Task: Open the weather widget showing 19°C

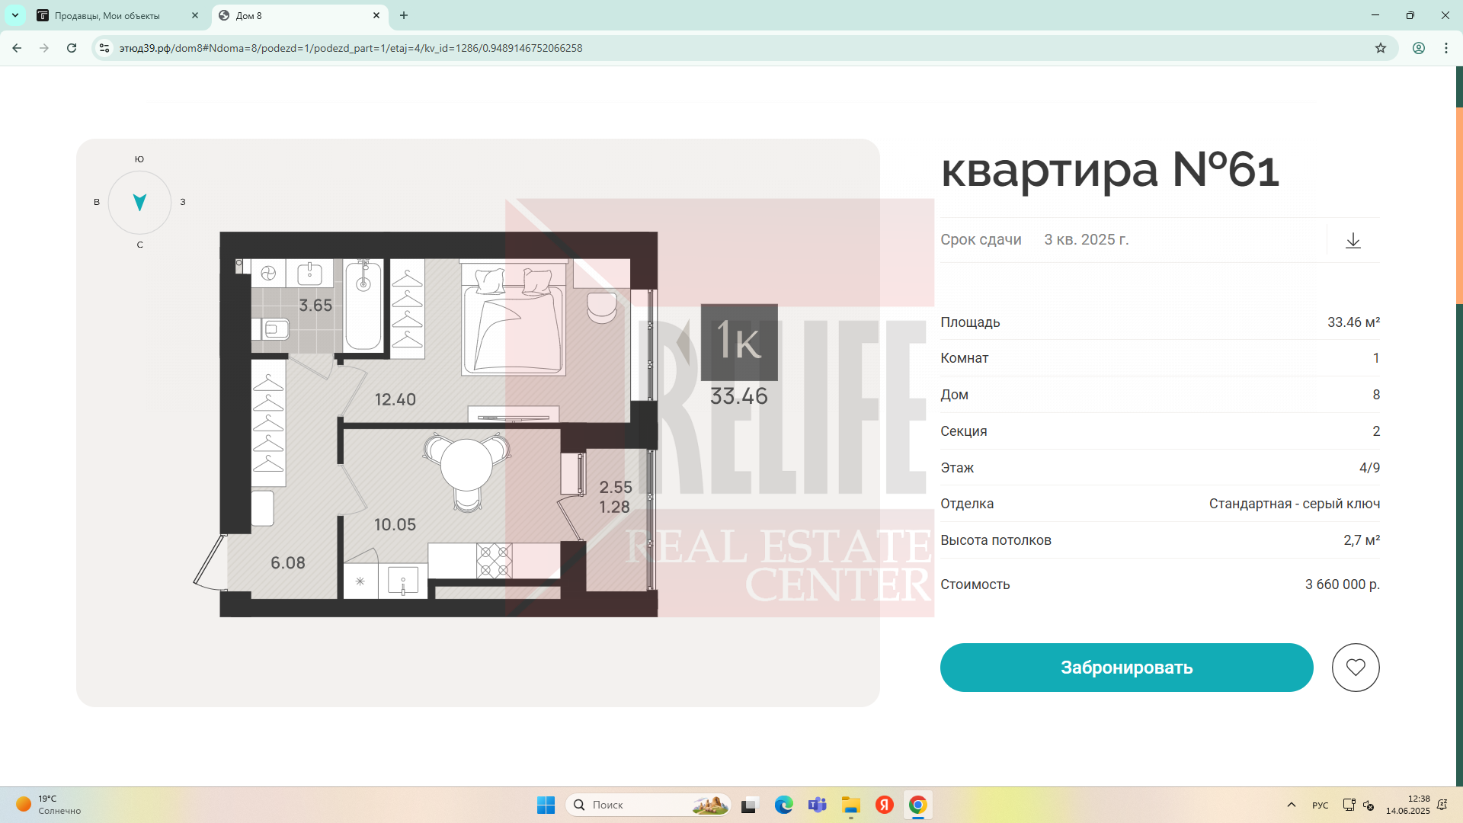Action: point(49,805)
